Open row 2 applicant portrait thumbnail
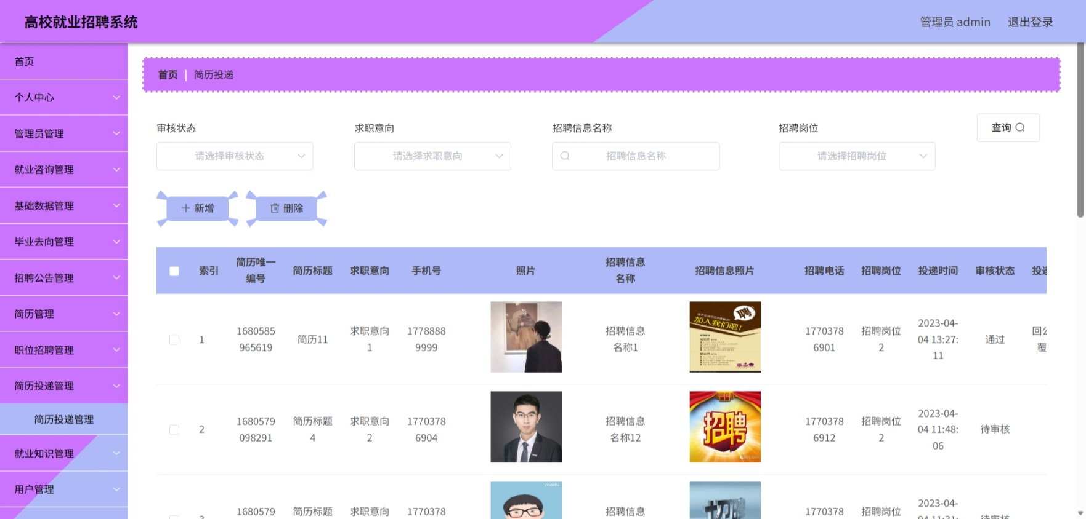Viewport: 1086px width, 519px height. 526,427
